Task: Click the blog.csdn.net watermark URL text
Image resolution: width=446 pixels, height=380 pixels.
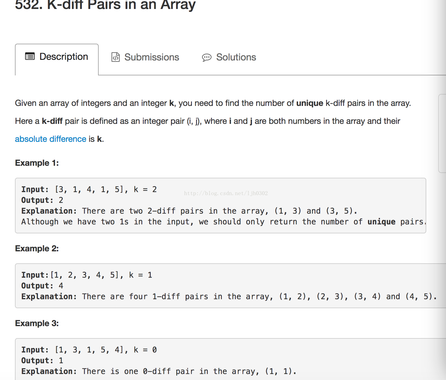Action: tap(226, 193)
